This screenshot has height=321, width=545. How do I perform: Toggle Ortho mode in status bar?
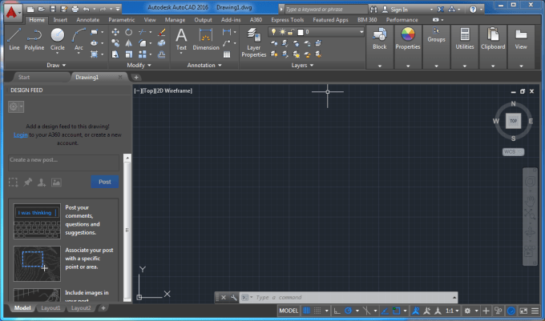click(337, 311)
